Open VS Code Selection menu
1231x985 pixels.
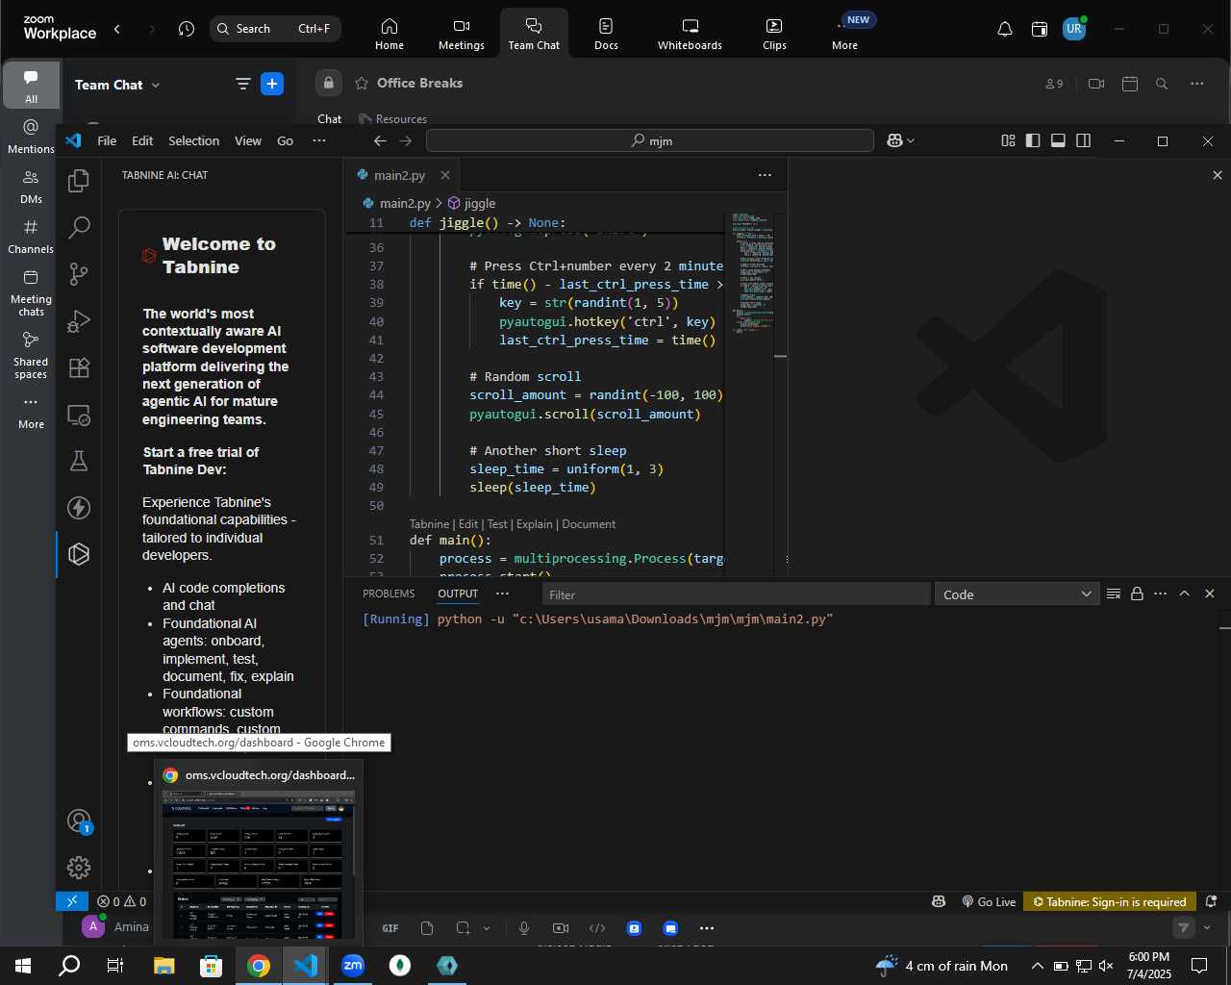click(193, 140)
